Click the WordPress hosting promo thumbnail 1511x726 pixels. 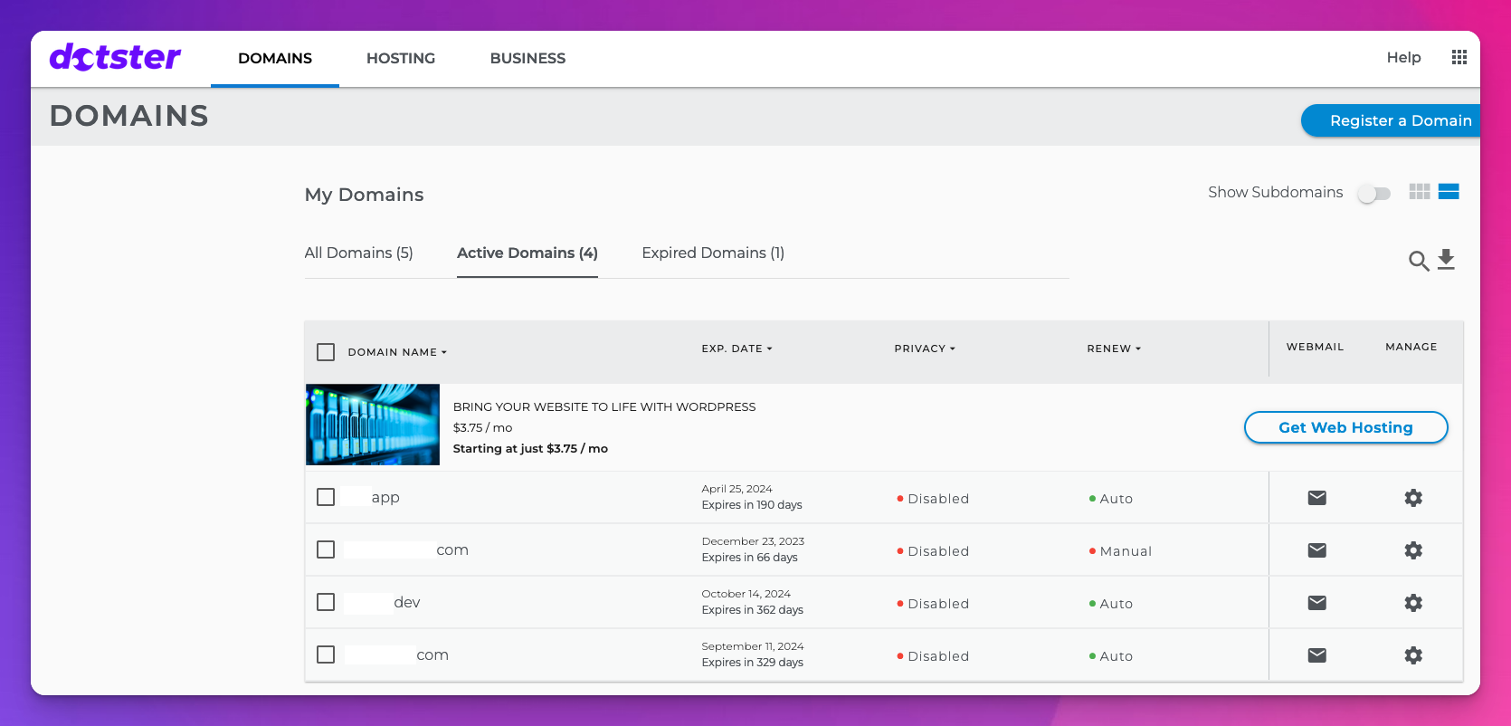coord(373,425)
